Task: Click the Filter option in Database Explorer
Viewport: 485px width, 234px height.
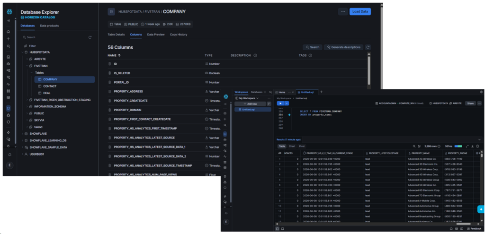Action: click(x=30, y=46)
